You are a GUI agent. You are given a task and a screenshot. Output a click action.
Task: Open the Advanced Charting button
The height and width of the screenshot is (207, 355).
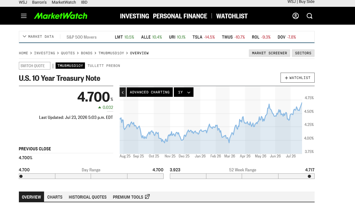coord(150,92)
